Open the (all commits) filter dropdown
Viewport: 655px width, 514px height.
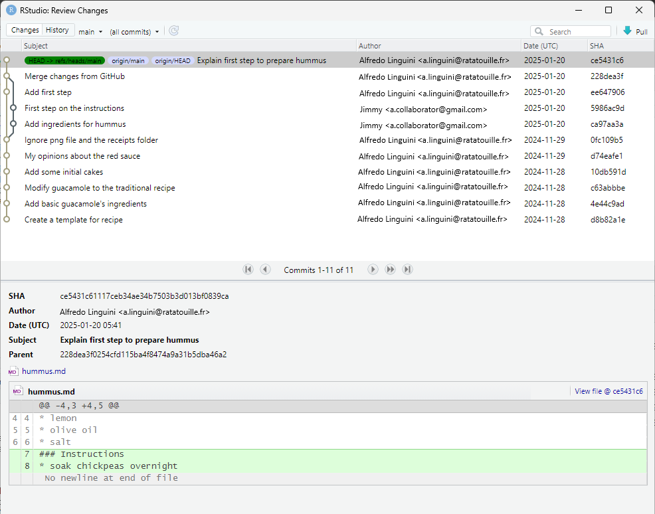[x=134, y=31]
